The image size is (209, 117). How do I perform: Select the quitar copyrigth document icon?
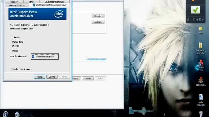click(201, 100)
